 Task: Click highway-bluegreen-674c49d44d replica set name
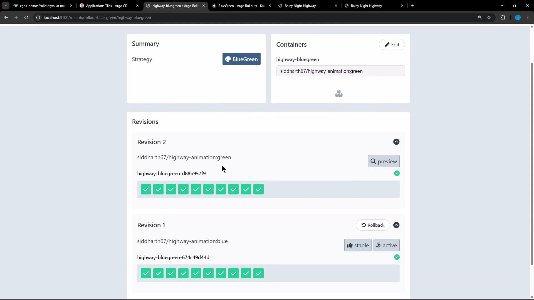tap(173, 257)
